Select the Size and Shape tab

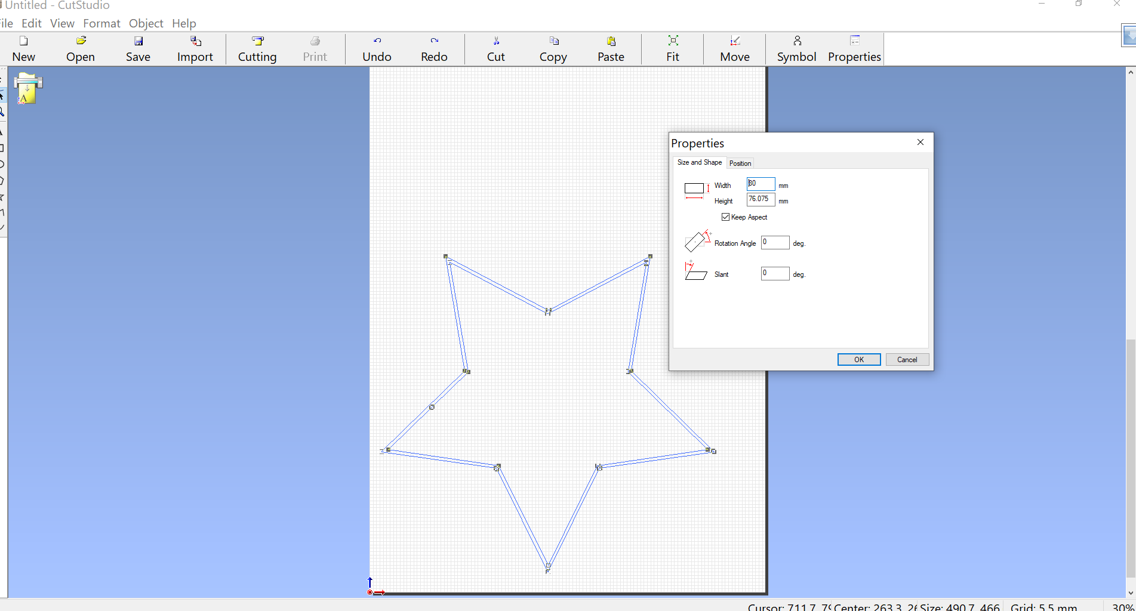pos(700,162)
